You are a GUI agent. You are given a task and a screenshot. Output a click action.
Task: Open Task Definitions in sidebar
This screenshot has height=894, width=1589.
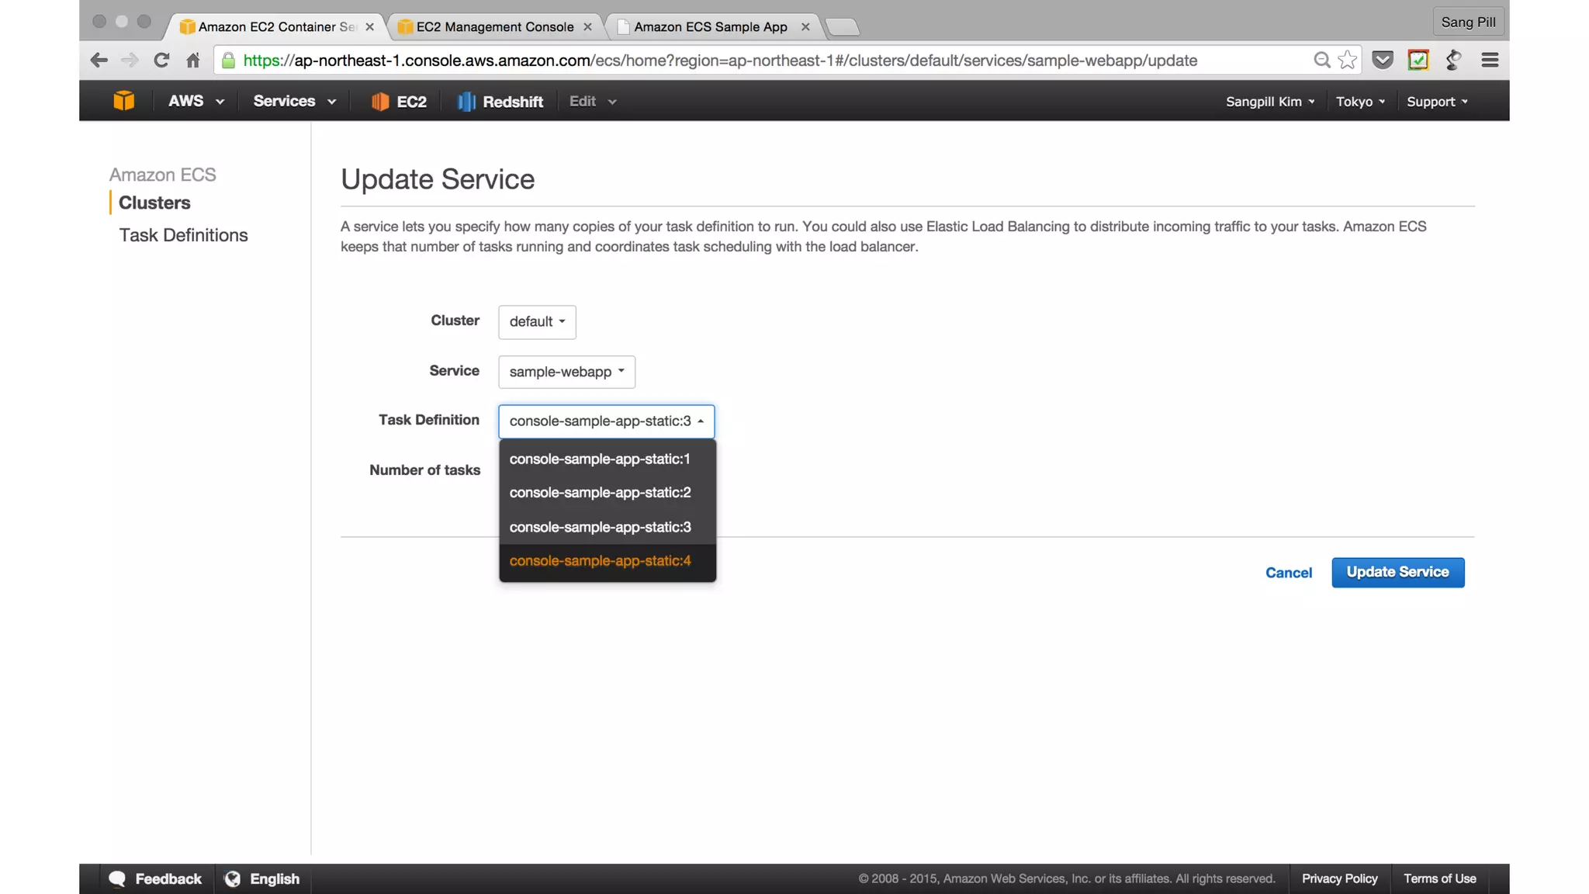pyautogui.click(x=183, y=235)
